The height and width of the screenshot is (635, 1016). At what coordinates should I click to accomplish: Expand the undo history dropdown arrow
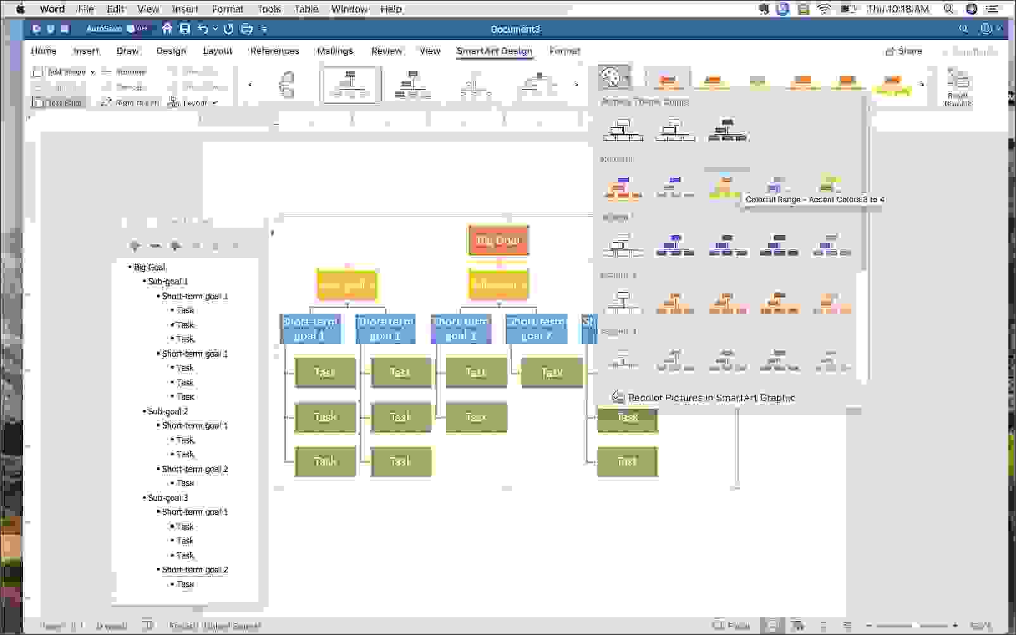(215, 29)
